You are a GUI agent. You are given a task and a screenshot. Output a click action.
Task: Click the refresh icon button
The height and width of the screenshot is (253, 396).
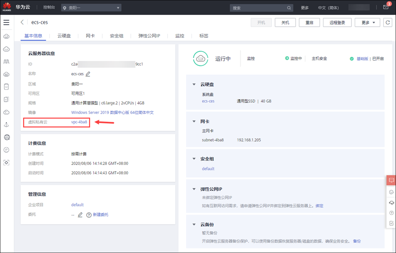point(387,23)
